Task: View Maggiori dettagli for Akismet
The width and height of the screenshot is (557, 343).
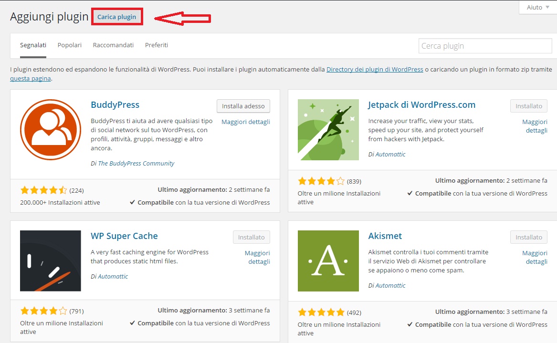Action: pos(535,258)
